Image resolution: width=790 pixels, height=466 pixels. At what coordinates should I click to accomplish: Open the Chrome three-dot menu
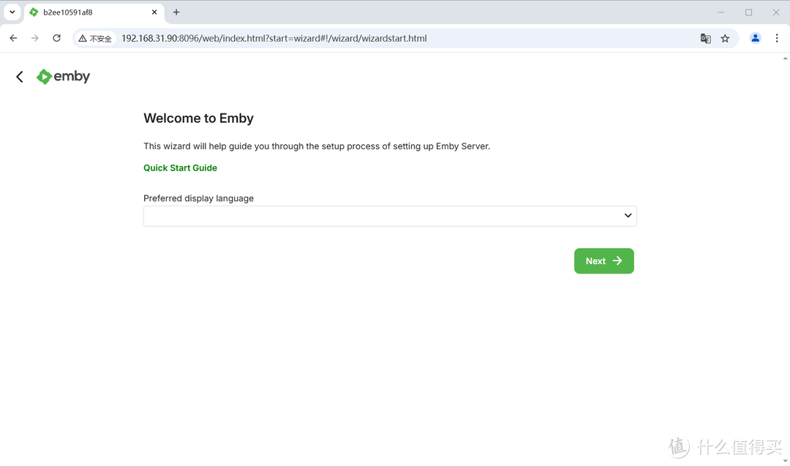pyautogui.click(x=777, y=38)
